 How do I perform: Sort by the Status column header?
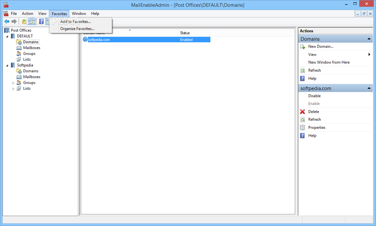(x=194, y=33)
